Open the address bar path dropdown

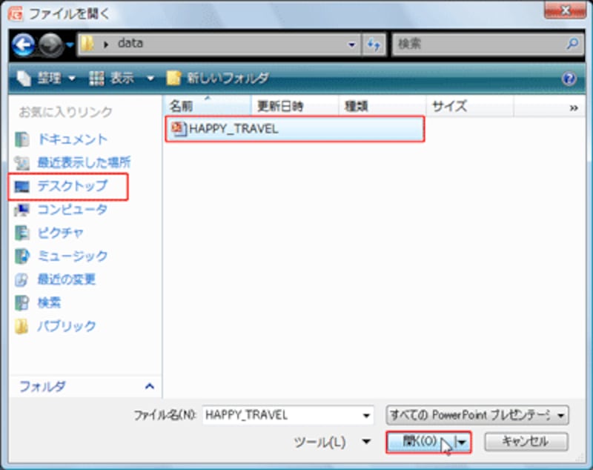[352, 44]
